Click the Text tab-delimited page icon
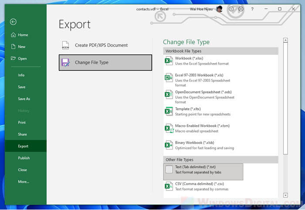The image size is (305, 210). (169, 170)
